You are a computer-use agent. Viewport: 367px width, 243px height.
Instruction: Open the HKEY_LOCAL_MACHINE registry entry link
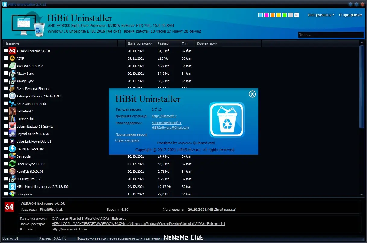pyautogui.click(x=139, y=224)
